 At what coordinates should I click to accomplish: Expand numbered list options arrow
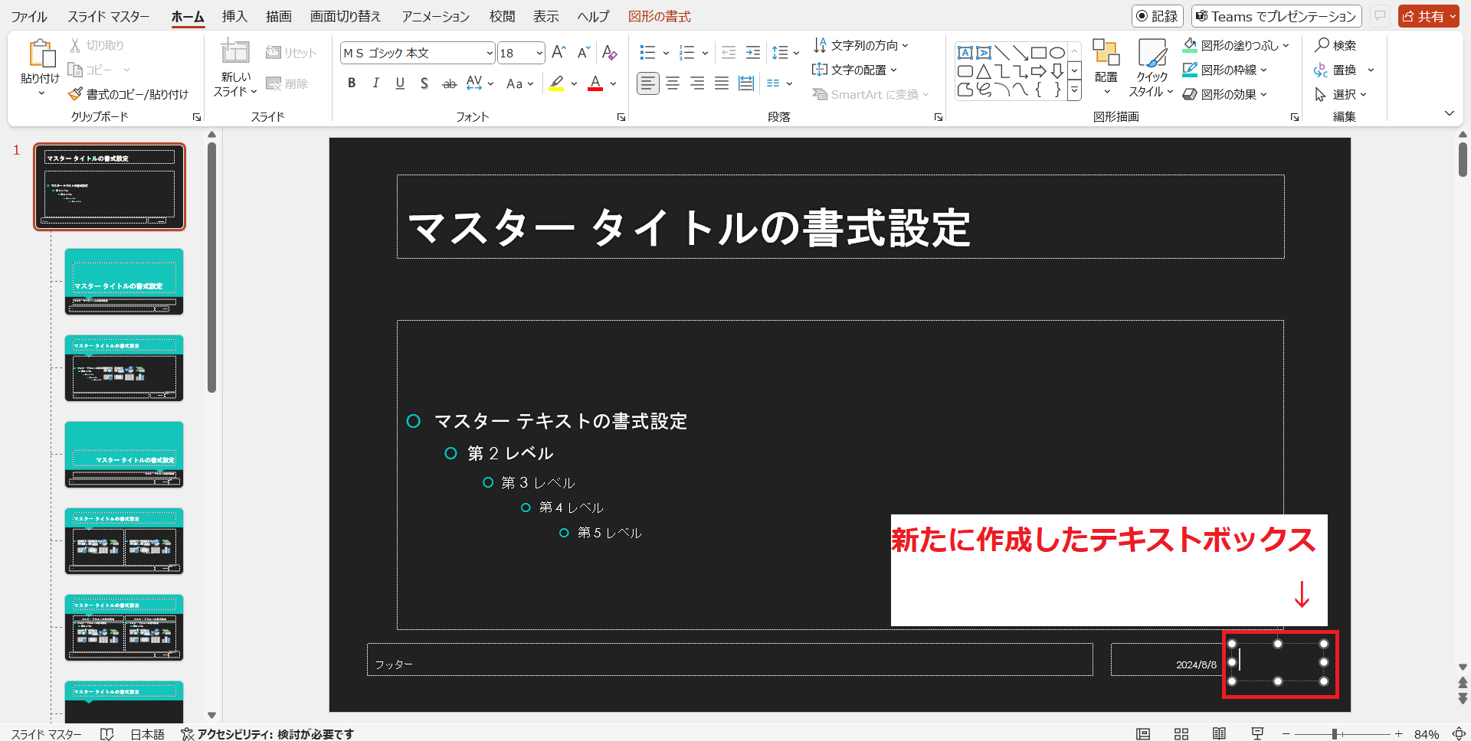[705, 53]
